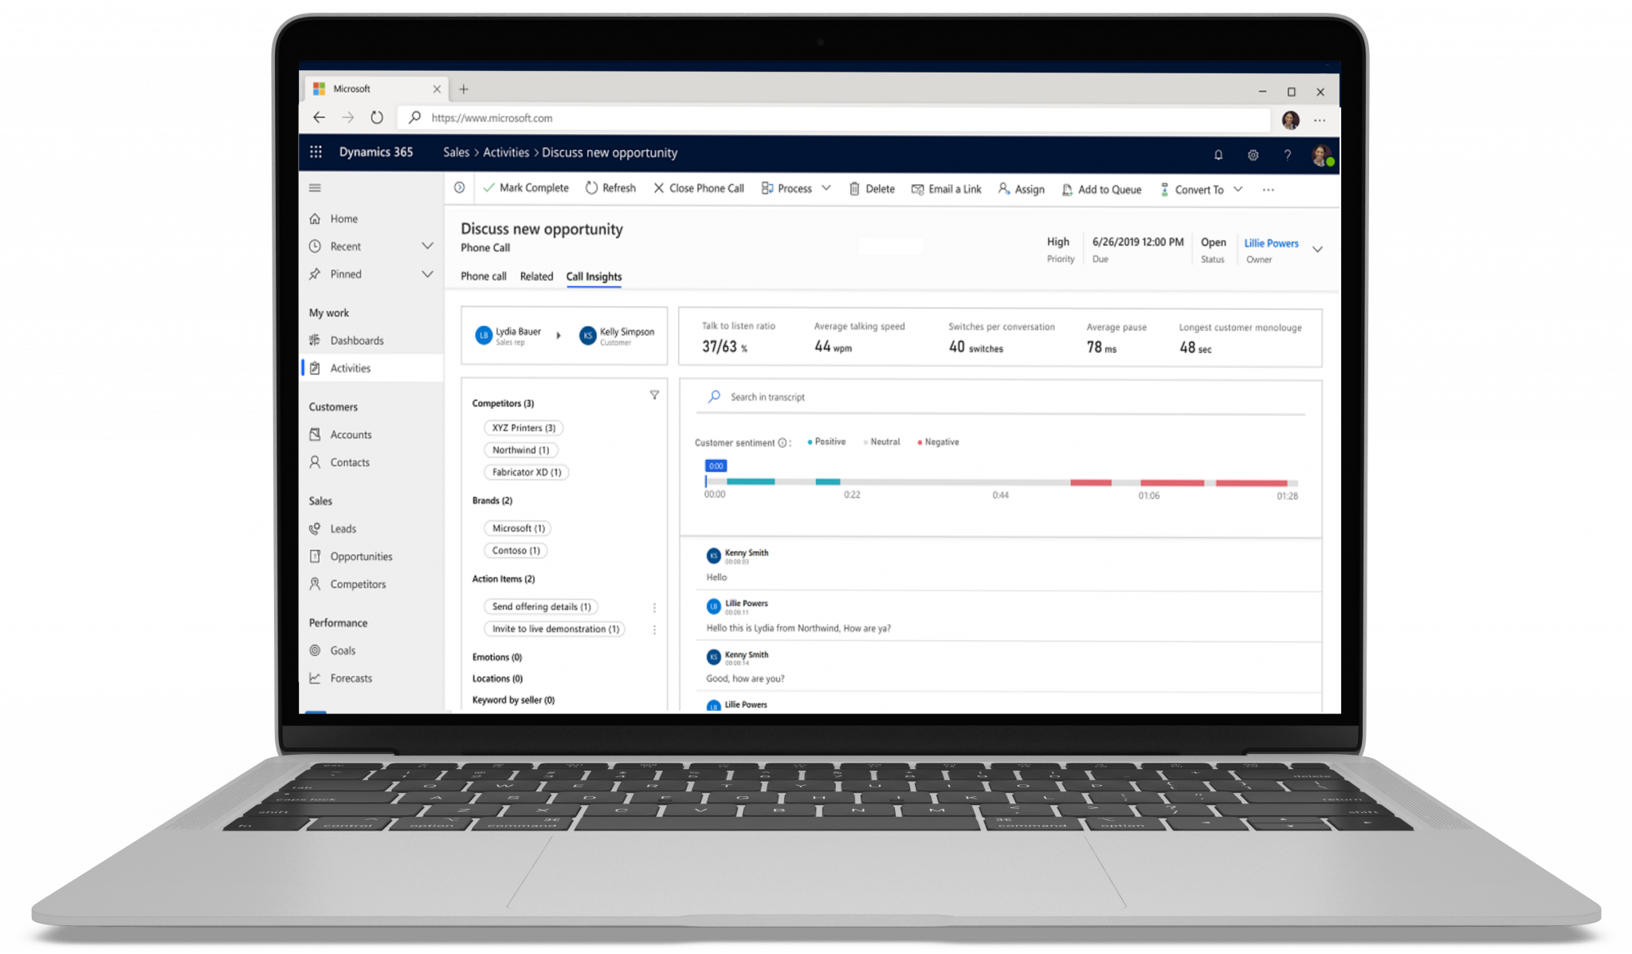Select Accounts in the Customers section
Viewport: 1632px width, 954px height.
351,434
